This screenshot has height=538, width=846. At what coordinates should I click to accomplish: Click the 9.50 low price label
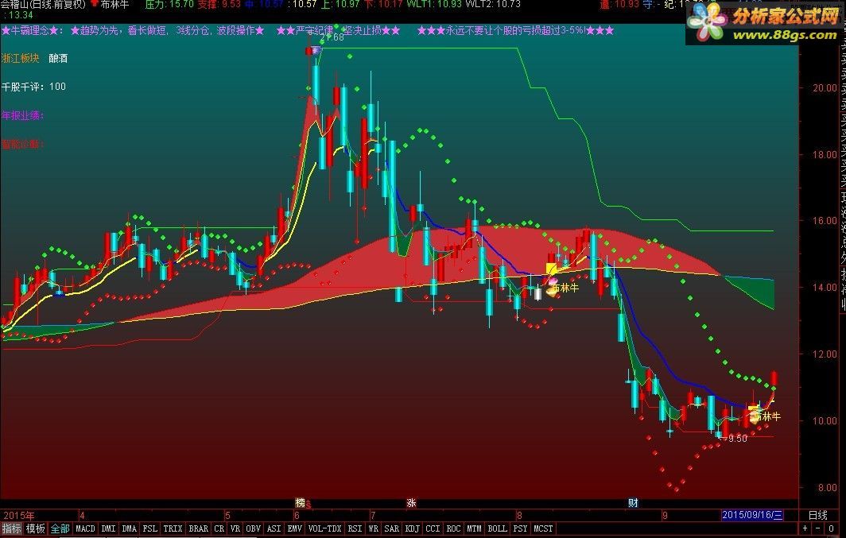tap(736, 439)
